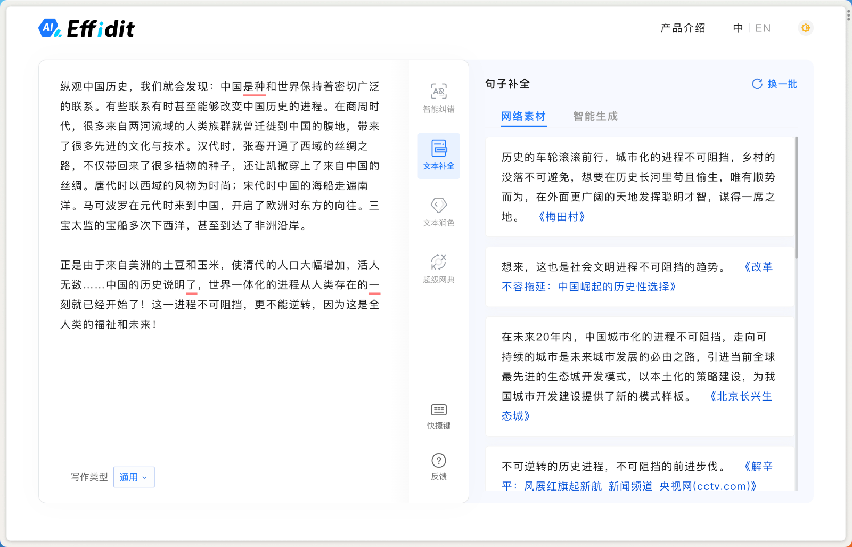Click the underlined 了 after 说明
The height and width of the screenshot is (547, 852).
191,285
